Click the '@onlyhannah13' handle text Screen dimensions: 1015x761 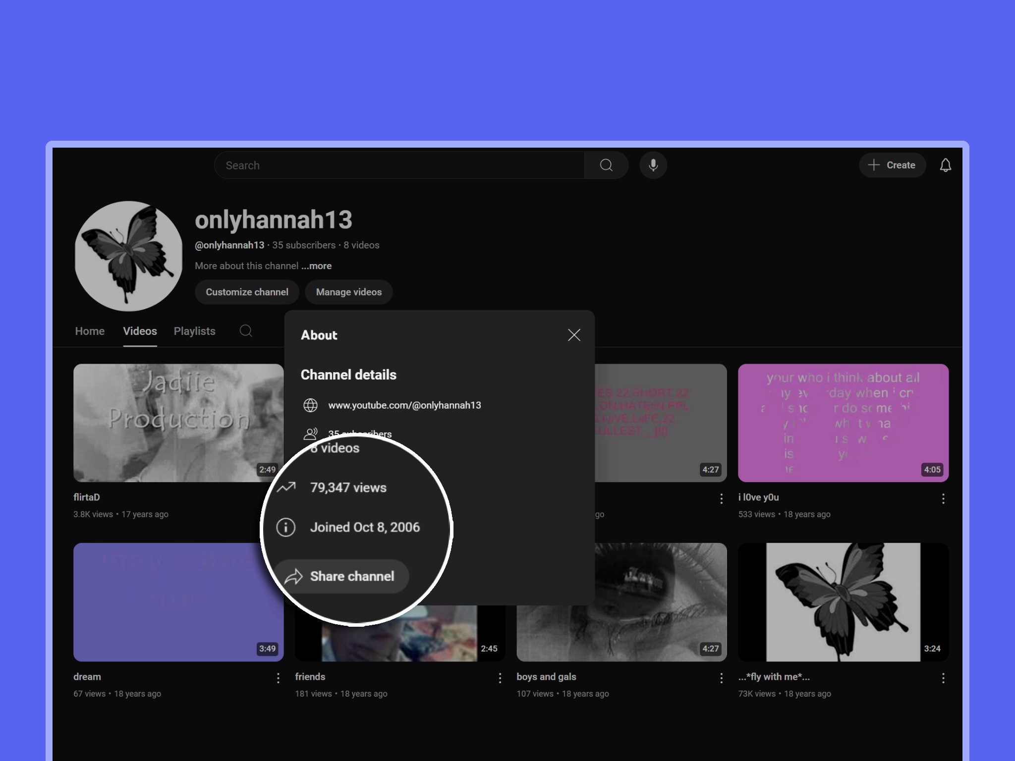[229, 245]
